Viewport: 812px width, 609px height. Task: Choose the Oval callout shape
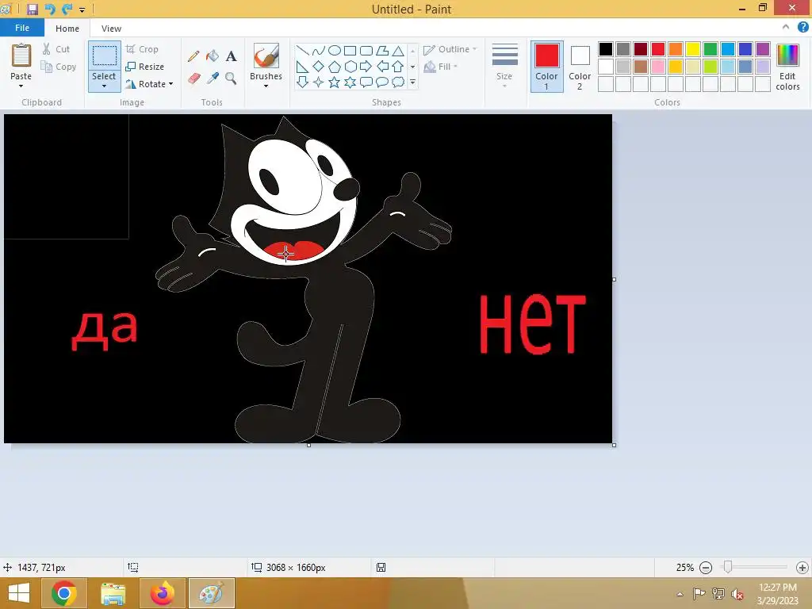(381, 82)
